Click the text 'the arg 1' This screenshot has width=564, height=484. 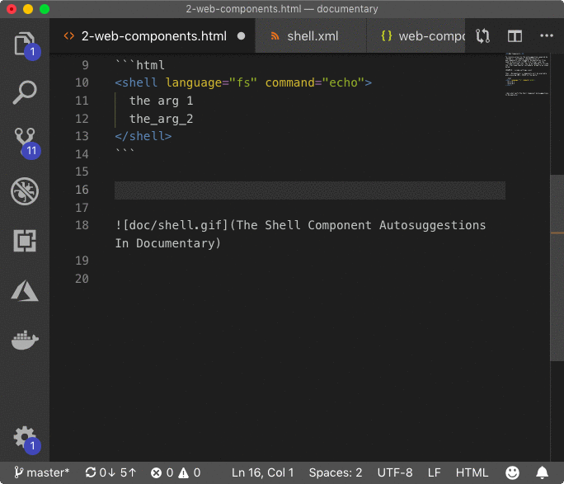161,101
